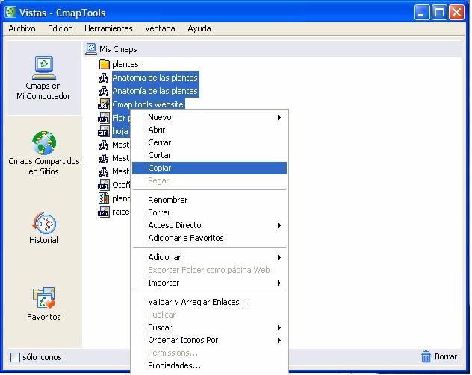The image size is (472, 375).
Task: Select the Importar menu entry
Action: (210, 283)
